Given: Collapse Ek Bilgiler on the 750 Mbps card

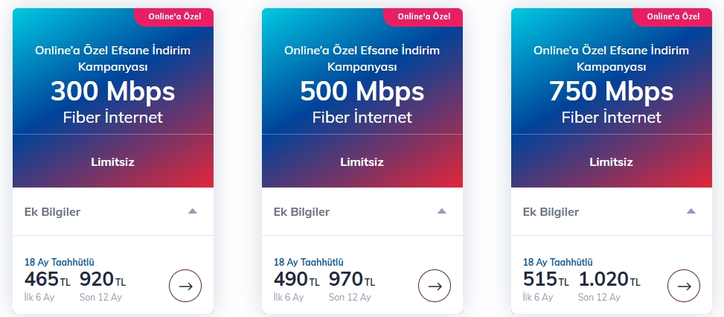Looking at the screenshot, I should click(691, 211).
